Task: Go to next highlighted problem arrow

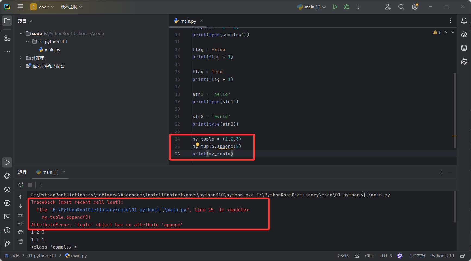Action: pyautogui.click(x=453, y=32)
